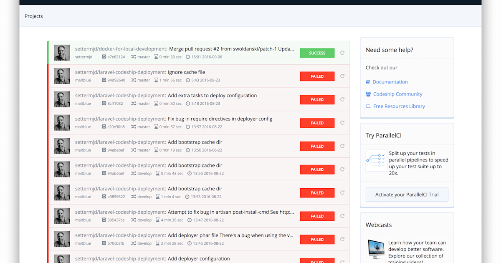501x263 pixels.
Task: Open FAILED status of 'Add deployer phar file'
Action: pyautogui.click(x=317, y=240)
